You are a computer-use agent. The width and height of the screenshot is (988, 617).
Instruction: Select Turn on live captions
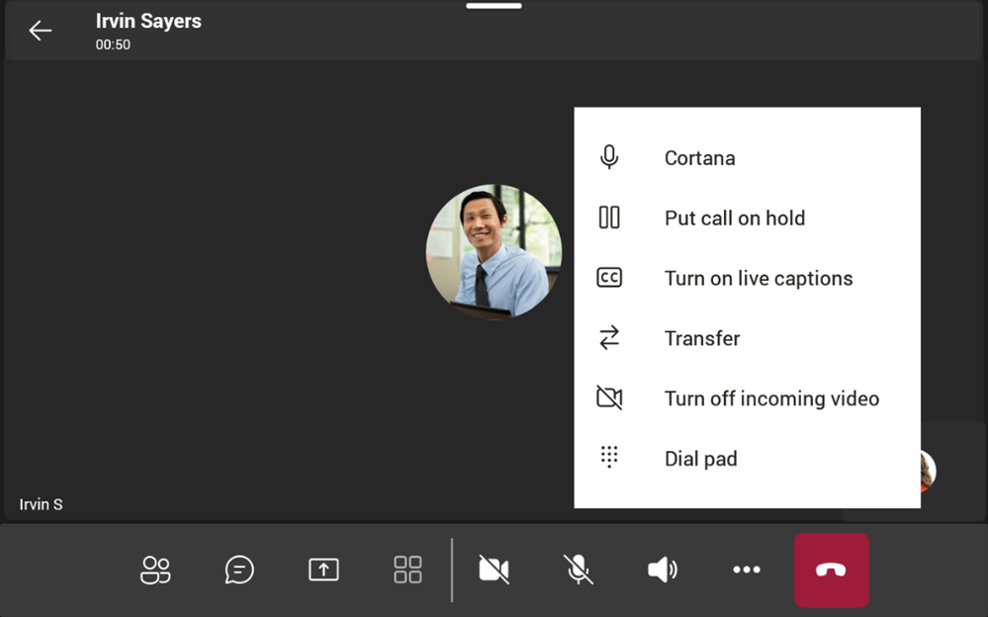pos(758,279)
